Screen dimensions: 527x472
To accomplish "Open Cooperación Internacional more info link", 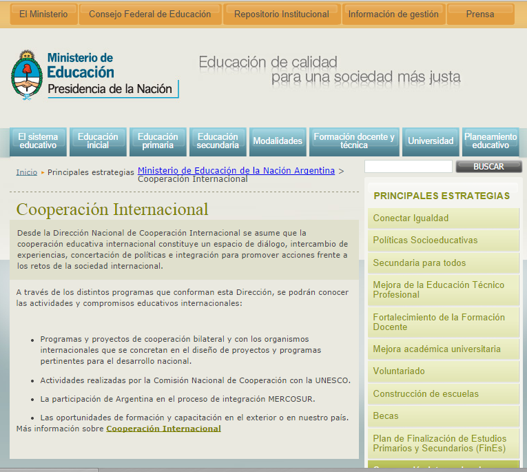I will coord(163,429).
